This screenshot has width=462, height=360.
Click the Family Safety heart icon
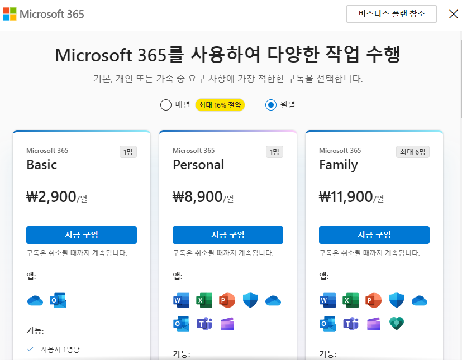(x=397, y=324)
